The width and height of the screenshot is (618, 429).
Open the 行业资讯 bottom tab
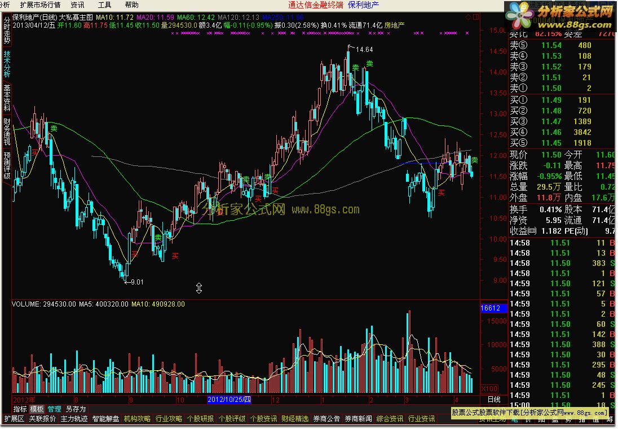coord(421,419)
